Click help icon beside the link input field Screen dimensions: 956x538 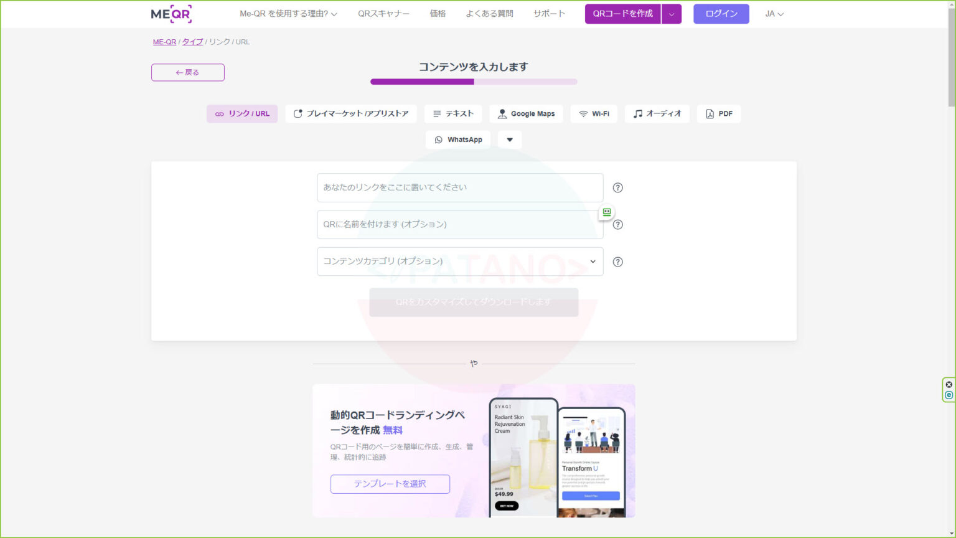617,187
